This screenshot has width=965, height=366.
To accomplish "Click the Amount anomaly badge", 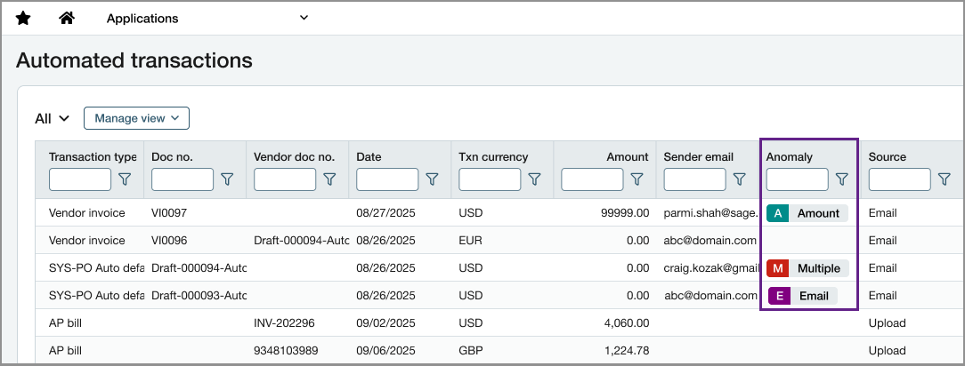I will pos(807,213).
